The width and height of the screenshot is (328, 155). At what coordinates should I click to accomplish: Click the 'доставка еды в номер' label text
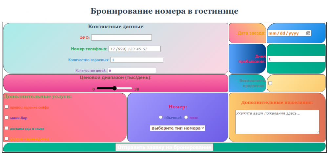[27, 129]
